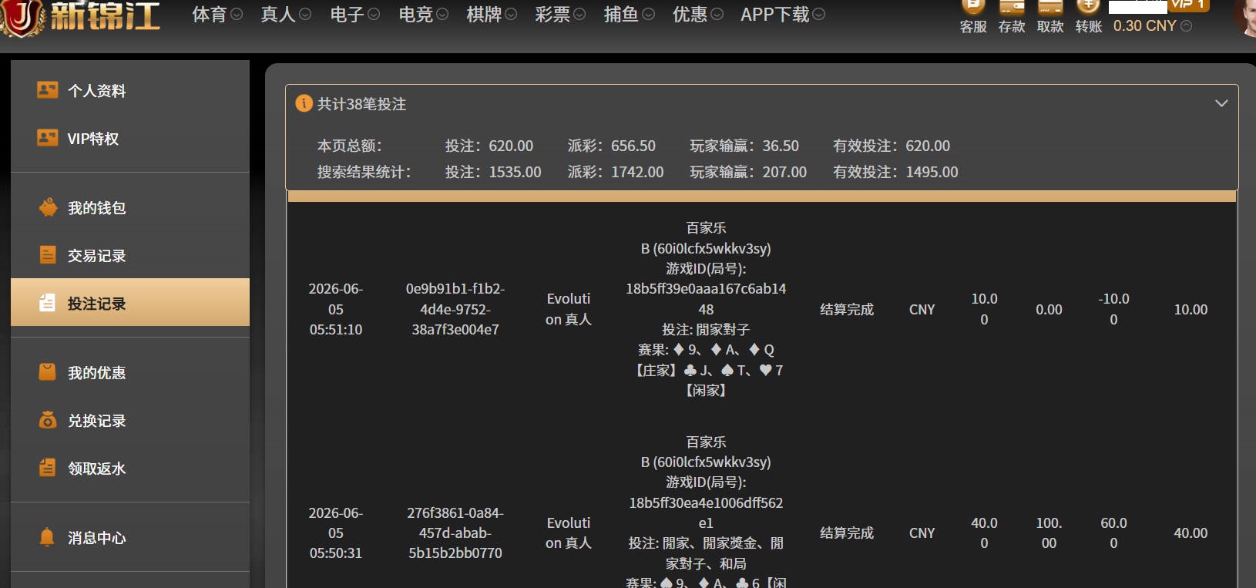Click bet ID starting 276f3861-0a84
Image resolution: width=1256 pixels, height=588 pixels.
(x=455, y=533)
